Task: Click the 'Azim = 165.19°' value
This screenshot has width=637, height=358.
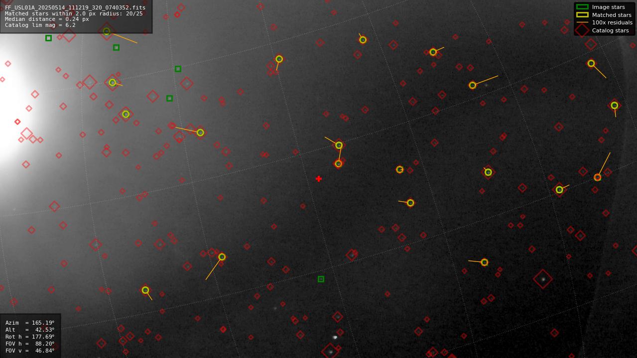Action: tap(30, 323)
